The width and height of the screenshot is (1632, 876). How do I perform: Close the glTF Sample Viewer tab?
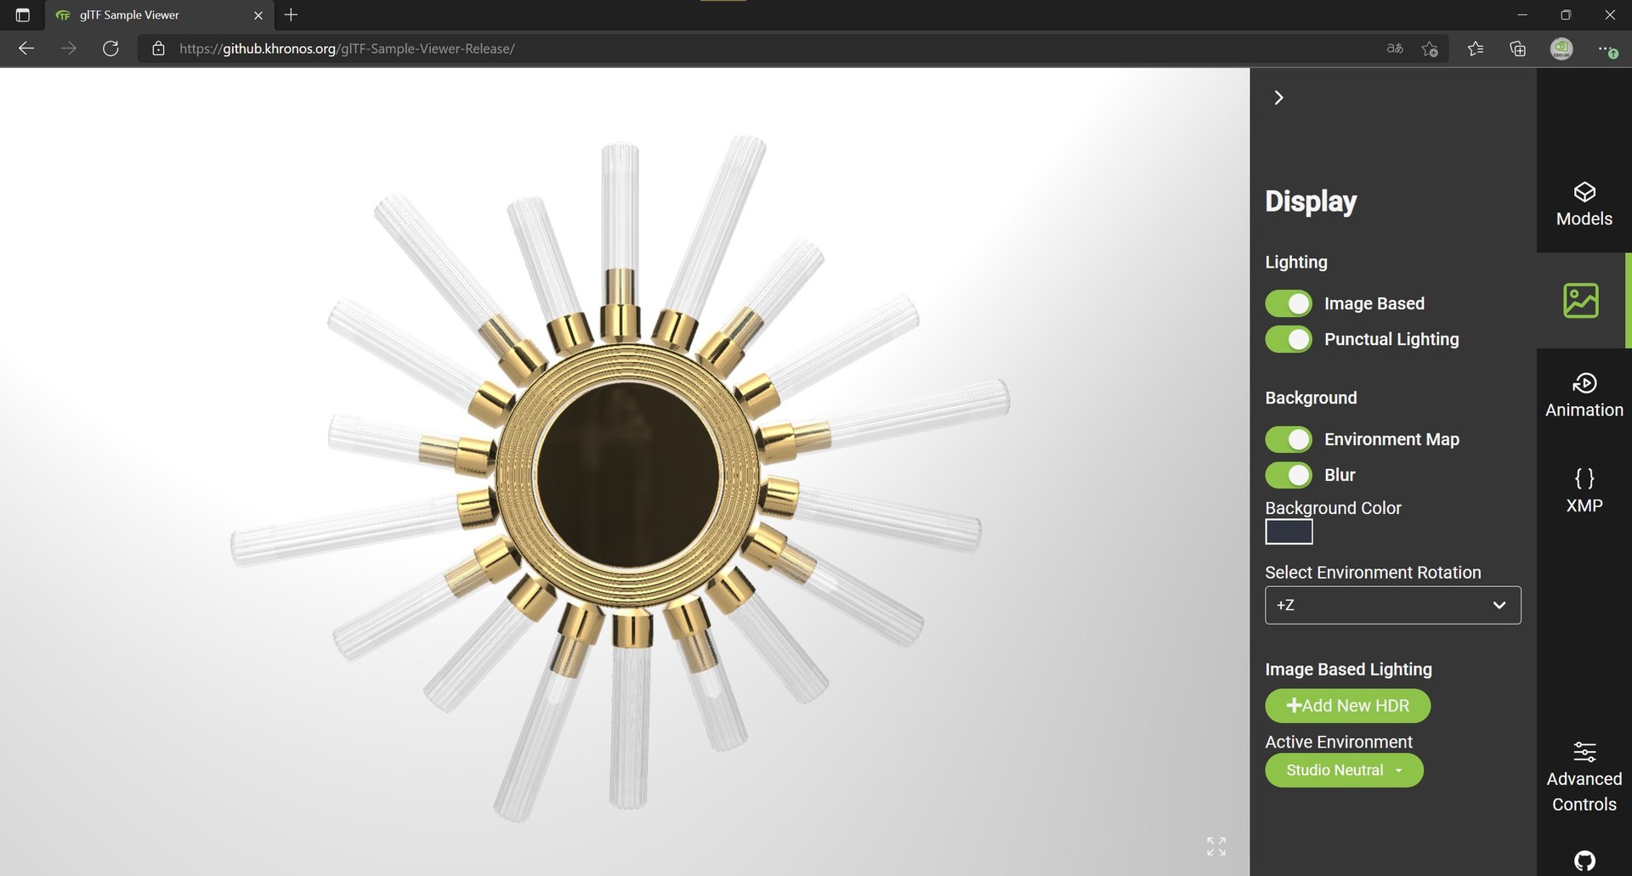click(x=258, y=14)
